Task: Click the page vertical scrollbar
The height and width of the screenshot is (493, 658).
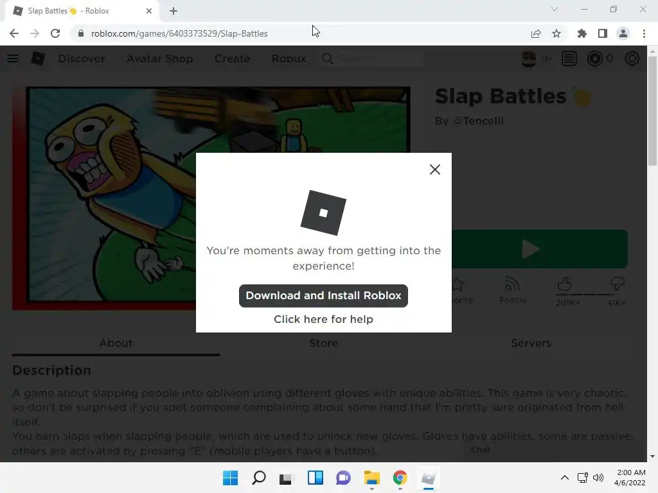Action: pyautogui.click(x=652, y=110)
